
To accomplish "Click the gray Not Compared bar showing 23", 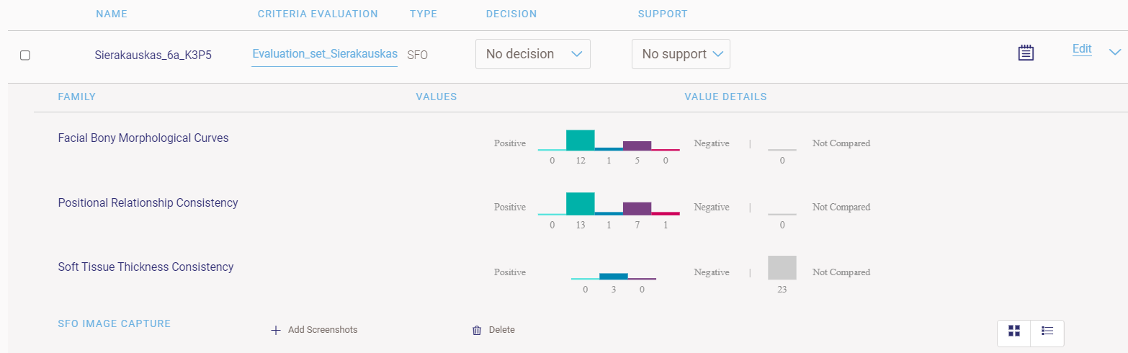I will (x=782, y=267).
